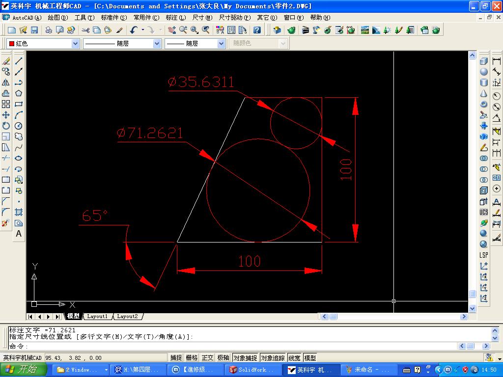
Task: Click the Undo arrow icon
Action: (x=134, y=30)
